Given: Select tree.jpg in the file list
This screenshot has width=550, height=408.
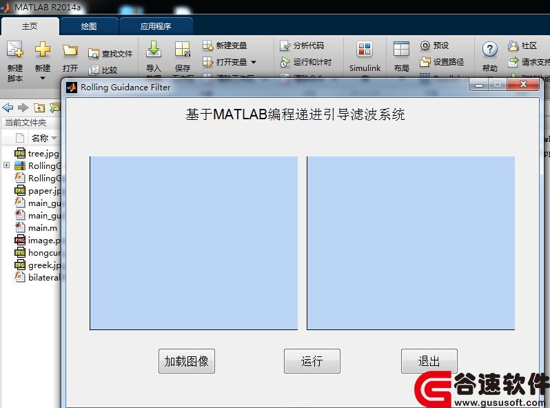Looking at the screenshot, I should [37, 153].
